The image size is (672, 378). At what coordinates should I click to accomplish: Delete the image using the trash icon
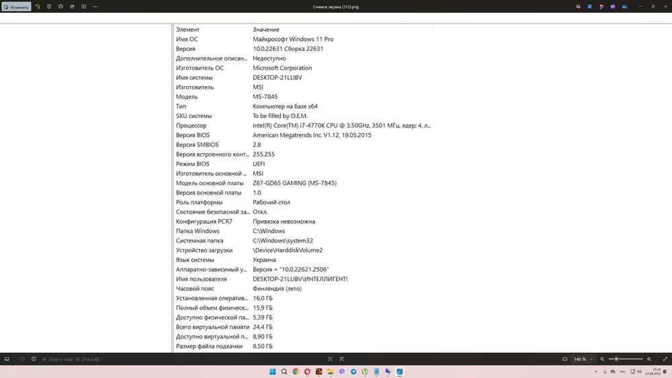49,7
